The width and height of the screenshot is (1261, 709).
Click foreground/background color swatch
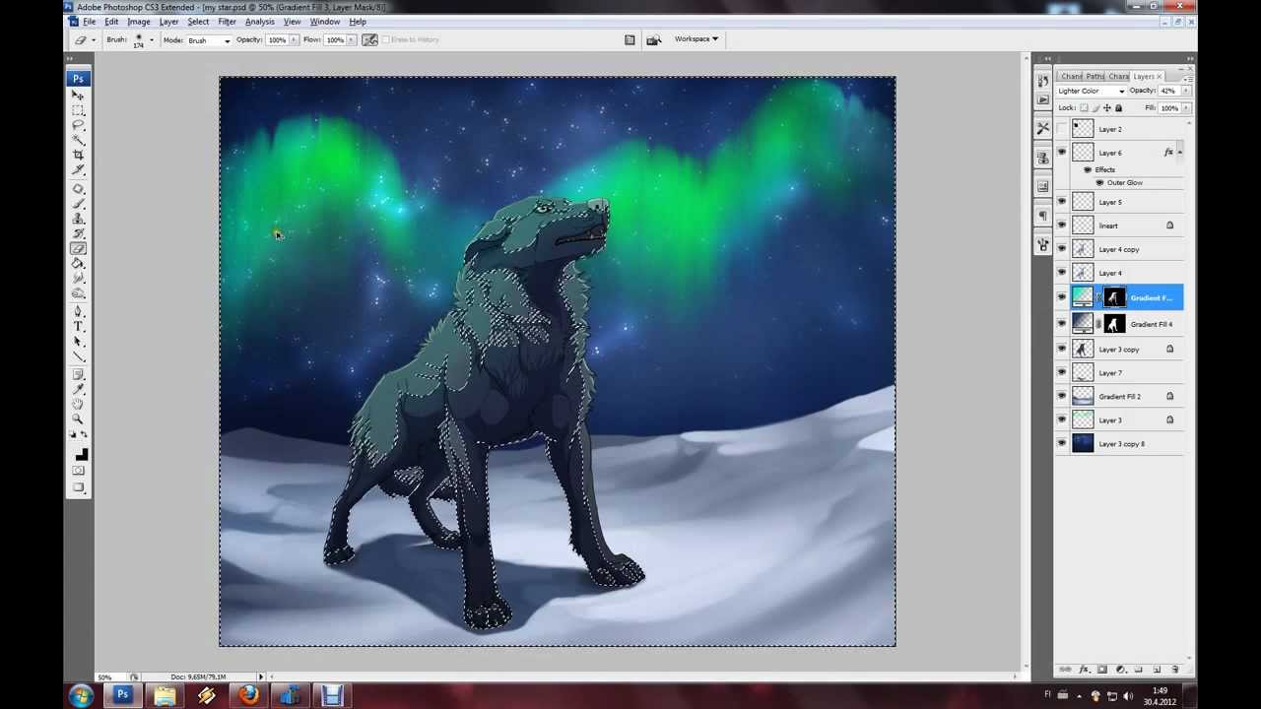pos(80,454)
